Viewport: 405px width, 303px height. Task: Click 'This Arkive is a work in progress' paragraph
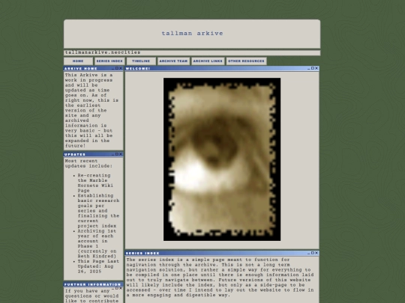tap(91, 110)
